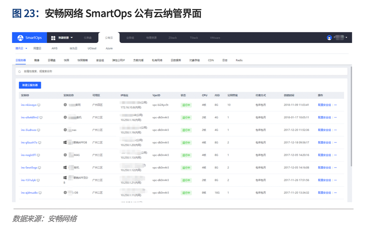Click monitor icon beside ins-noglc07i
This screenshot has width=370, height=232.
38,155
